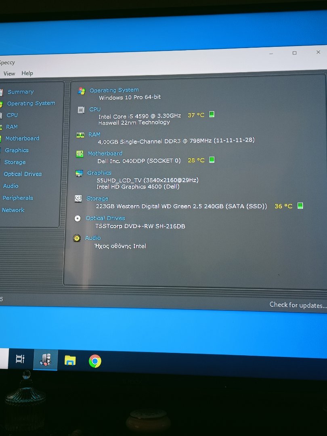Viewport: 327px width, 436px height.
Task: Open Audio section in sidebar
Action: tap(10, 186)
